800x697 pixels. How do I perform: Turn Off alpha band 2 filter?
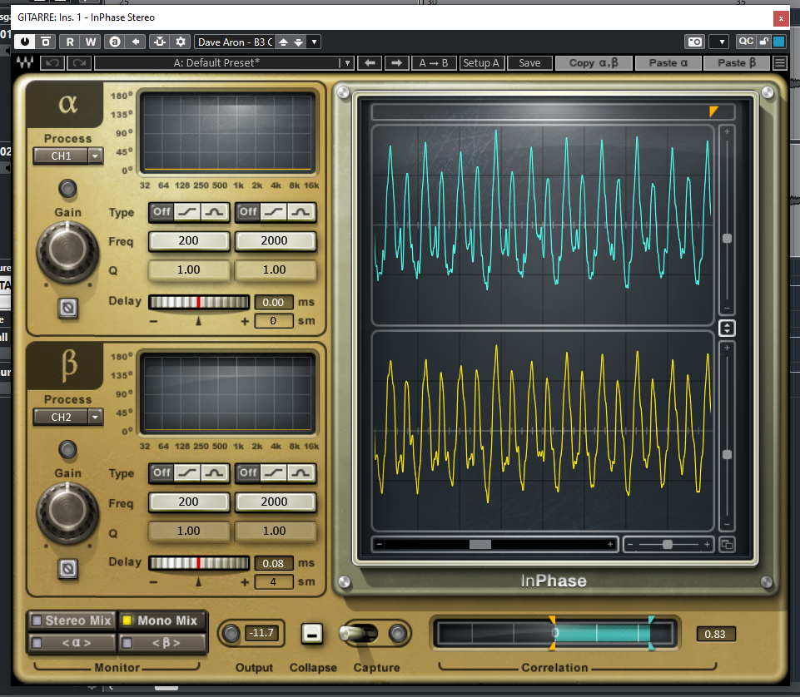coord(248,212)
